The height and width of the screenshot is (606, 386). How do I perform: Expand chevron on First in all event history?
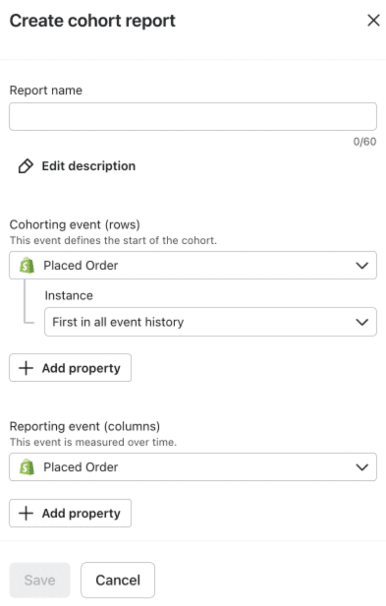click(x=362, y=322)
